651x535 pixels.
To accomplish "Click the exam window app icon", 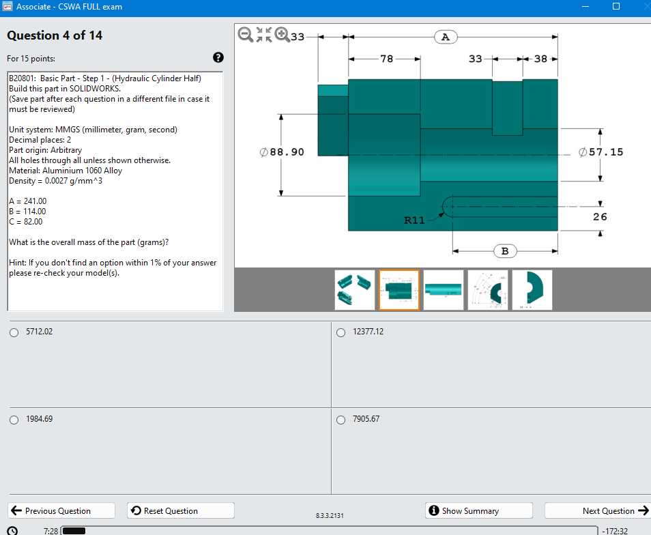I will (7, 7).
